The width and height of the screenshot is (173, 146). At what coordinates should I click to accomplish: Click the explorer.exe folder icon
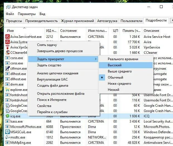[x=8, y=90]
